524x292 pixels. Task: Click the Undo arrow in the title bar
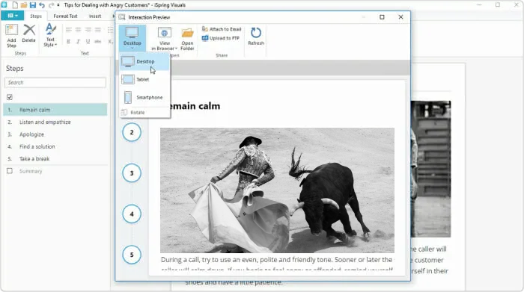tap(42, 5)
